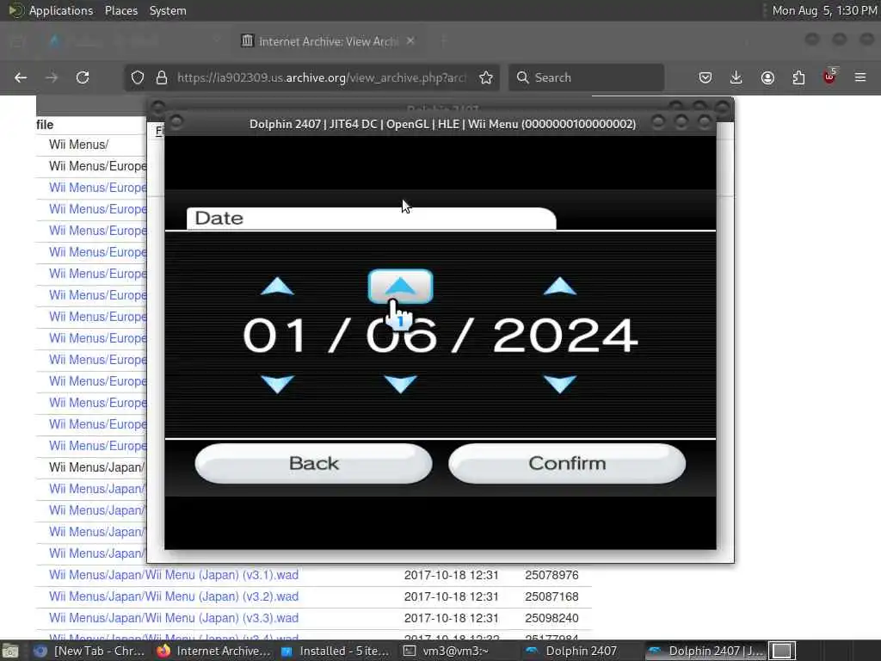881x661 pixels.
Task: Click the file column header
Action: point(45,125)
